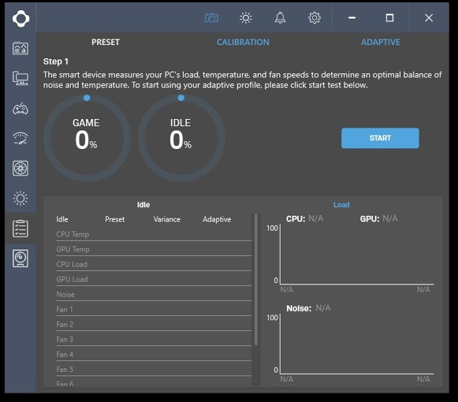Select the CPU Load row
This screenshot has width=458, height=402.
(x=154, y=264)
